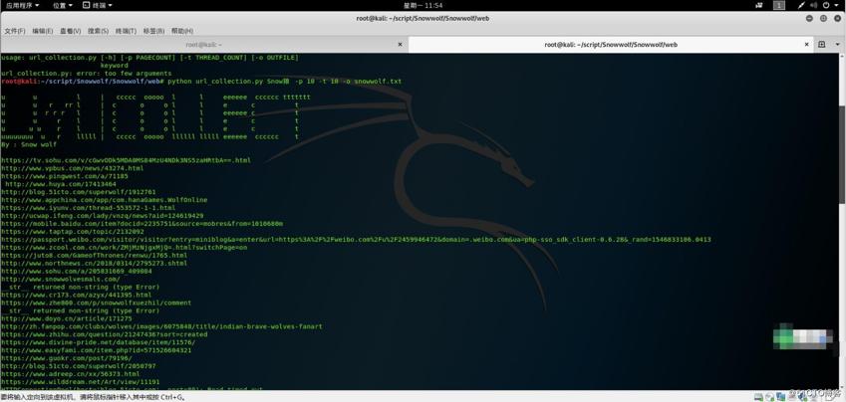846x402 pixels.
Task: Open the 位置 places menu
Action: [63, 5]
